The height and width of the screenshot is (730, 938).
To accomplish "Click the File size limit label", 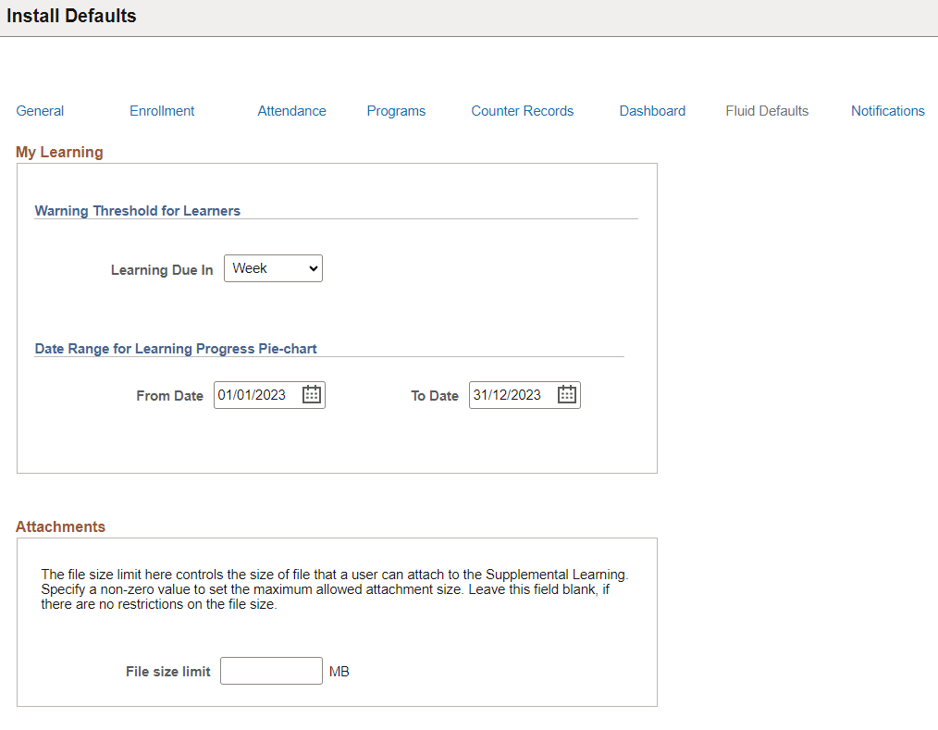I will point(168,672).
